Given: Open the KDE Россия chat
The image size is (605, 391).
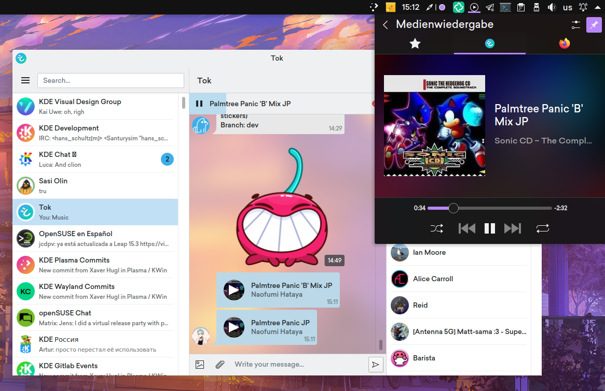Looking at the screenshot, I should point(95,344).
